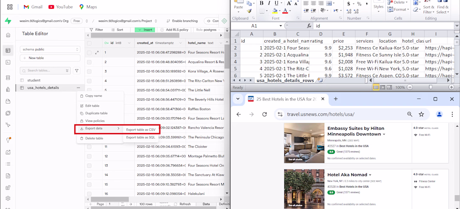
Task: Click the New table button
Action: point(50,58)
